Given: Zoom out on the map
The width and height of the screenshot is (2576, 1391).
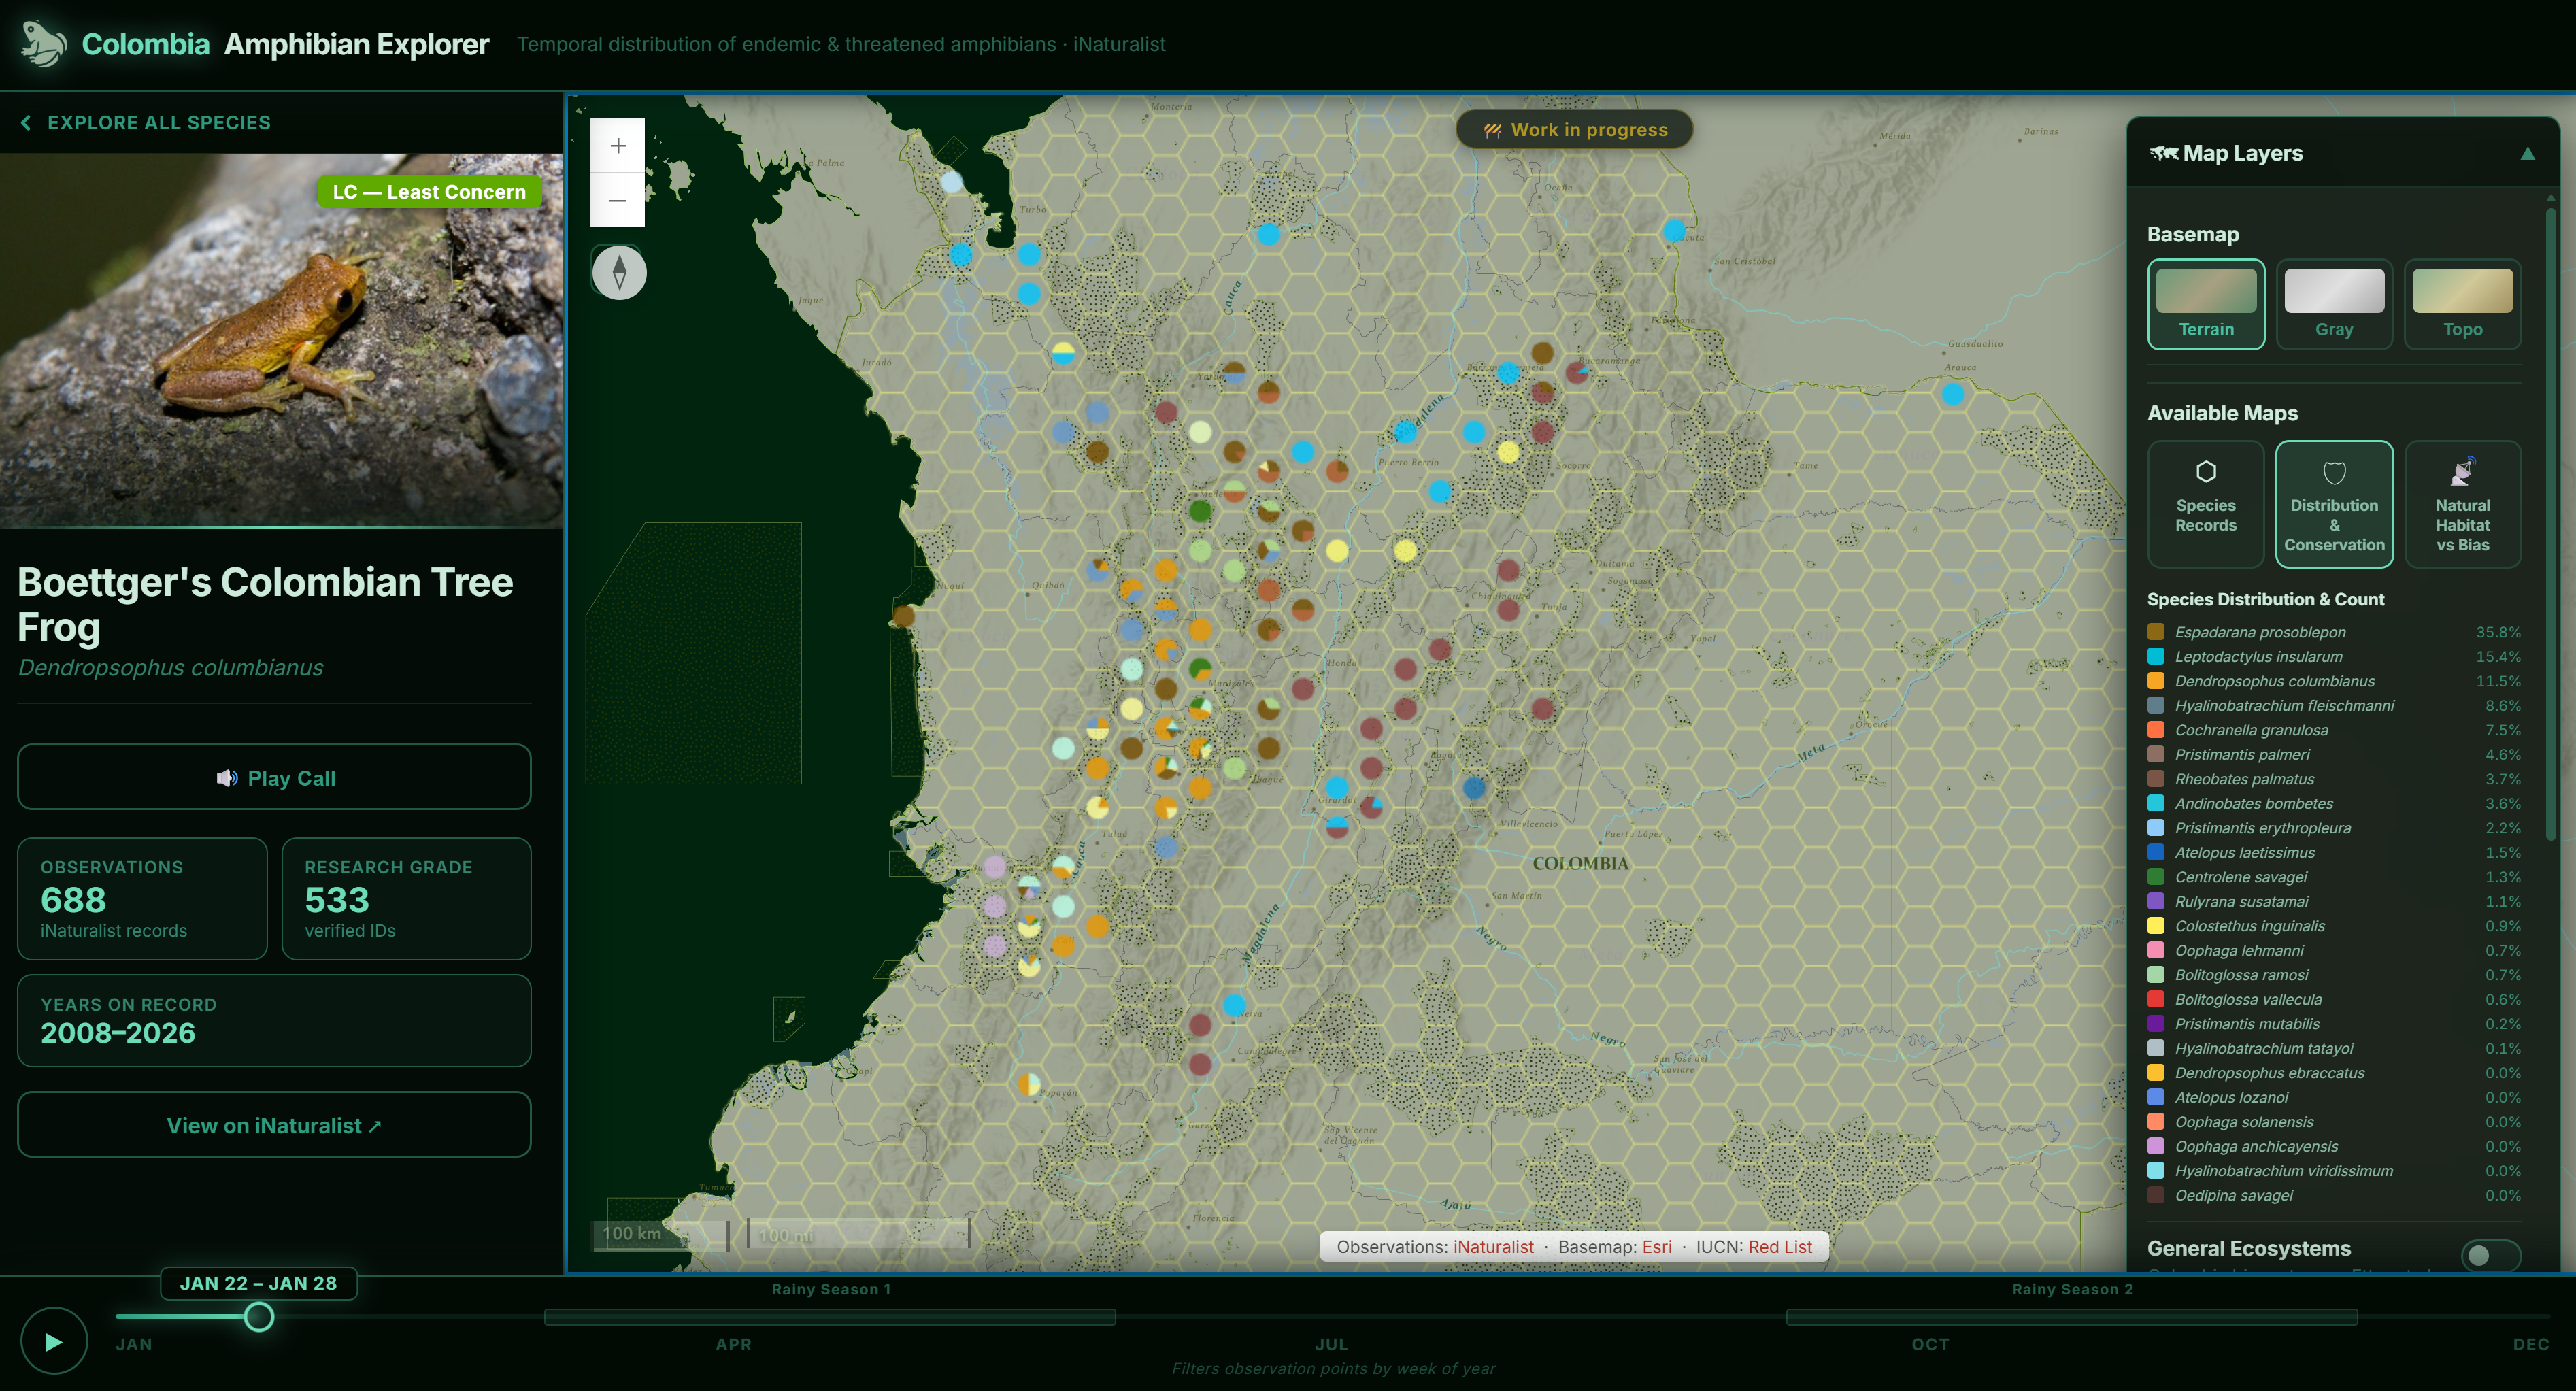Looking at the screenshot, I should point(618,200).
